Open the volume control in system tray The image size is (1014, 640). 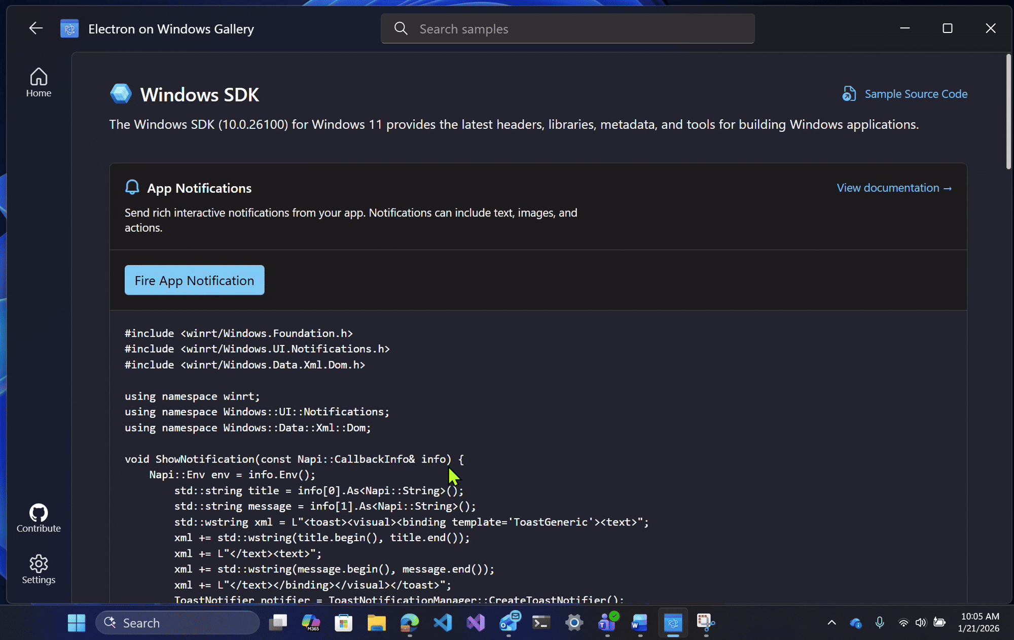tap(921, 622)
